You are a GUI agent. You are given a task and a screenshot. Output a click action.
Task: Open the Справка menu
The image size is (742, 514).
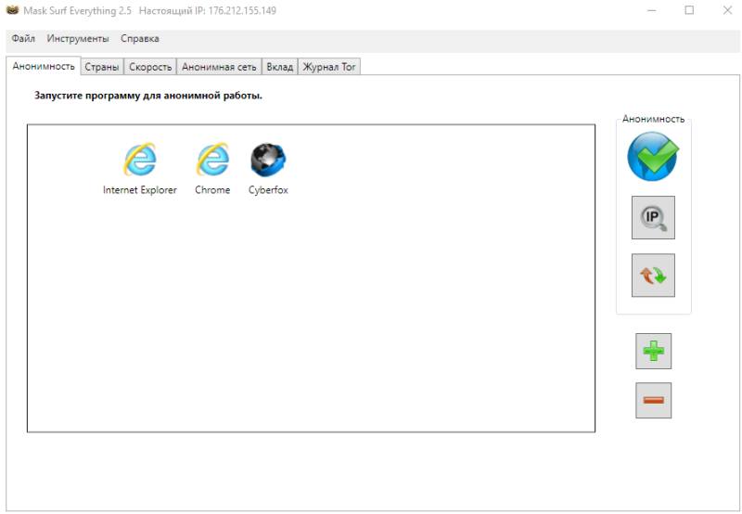[x=139, y=39]
